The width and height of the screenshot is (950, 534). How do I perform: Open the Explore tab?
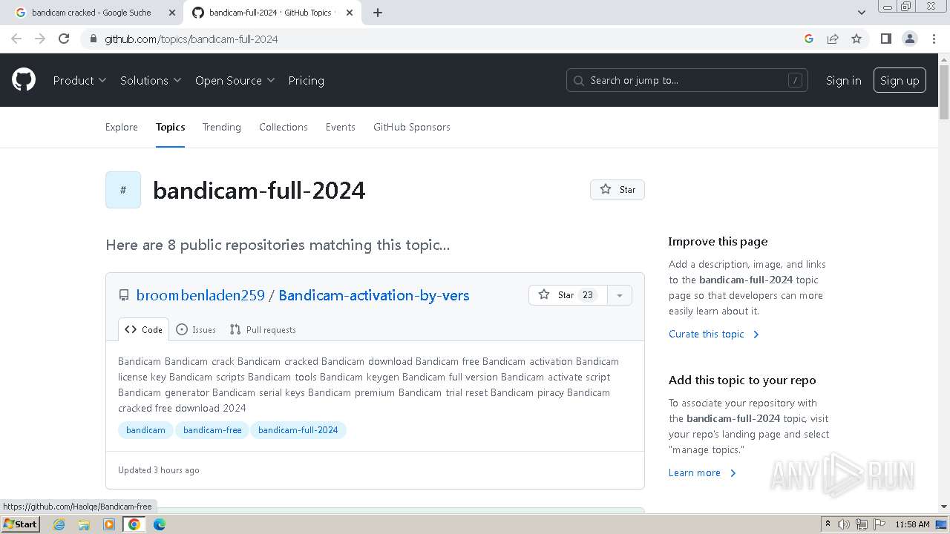click(122, 127)
